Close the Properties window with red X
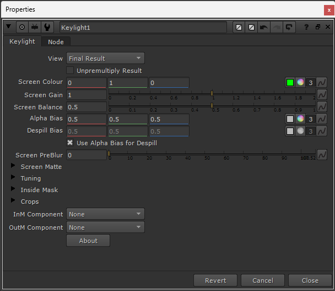This screenshot has width=335, height=291. pyautogui.click(x=329, y=10)
